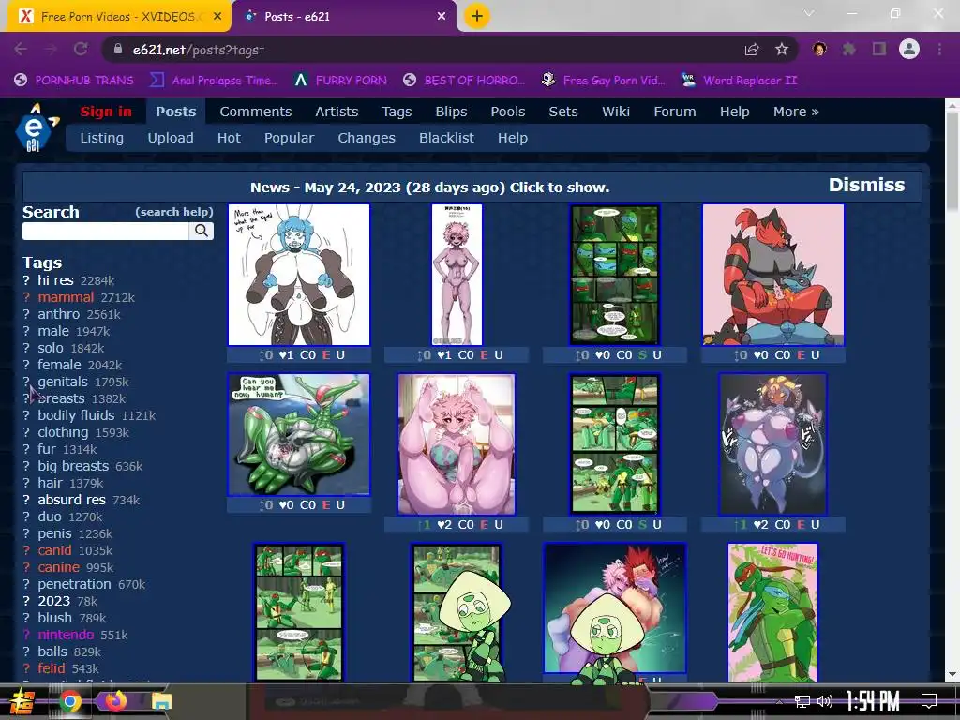Image resolution: width=960 pixels, height=720 pixels.
Task: Go to Pools
Action: [508, 112]
